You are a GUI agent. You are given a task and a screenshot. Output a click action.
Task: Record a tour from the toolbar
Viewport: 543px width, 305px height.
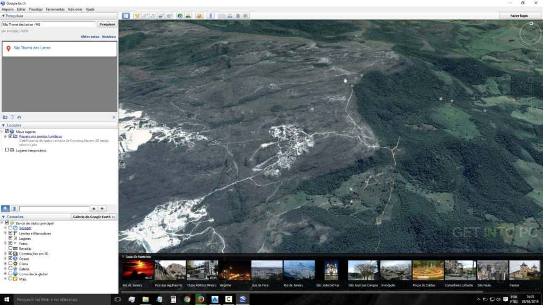(x=169, y=16)
